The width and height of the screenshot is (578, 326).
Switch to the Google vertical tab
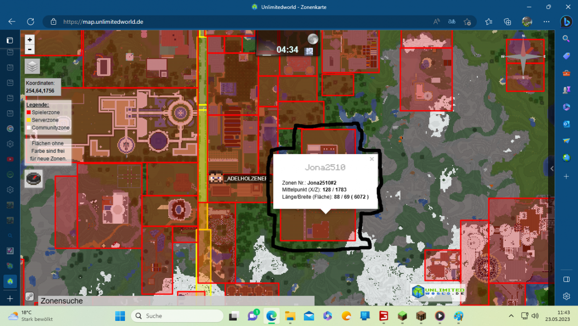(x=10, y=128)
